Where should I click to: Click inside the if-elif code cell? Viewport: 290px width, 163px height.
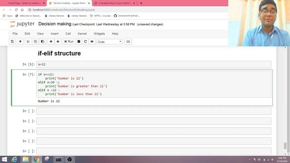pos(154,84)
